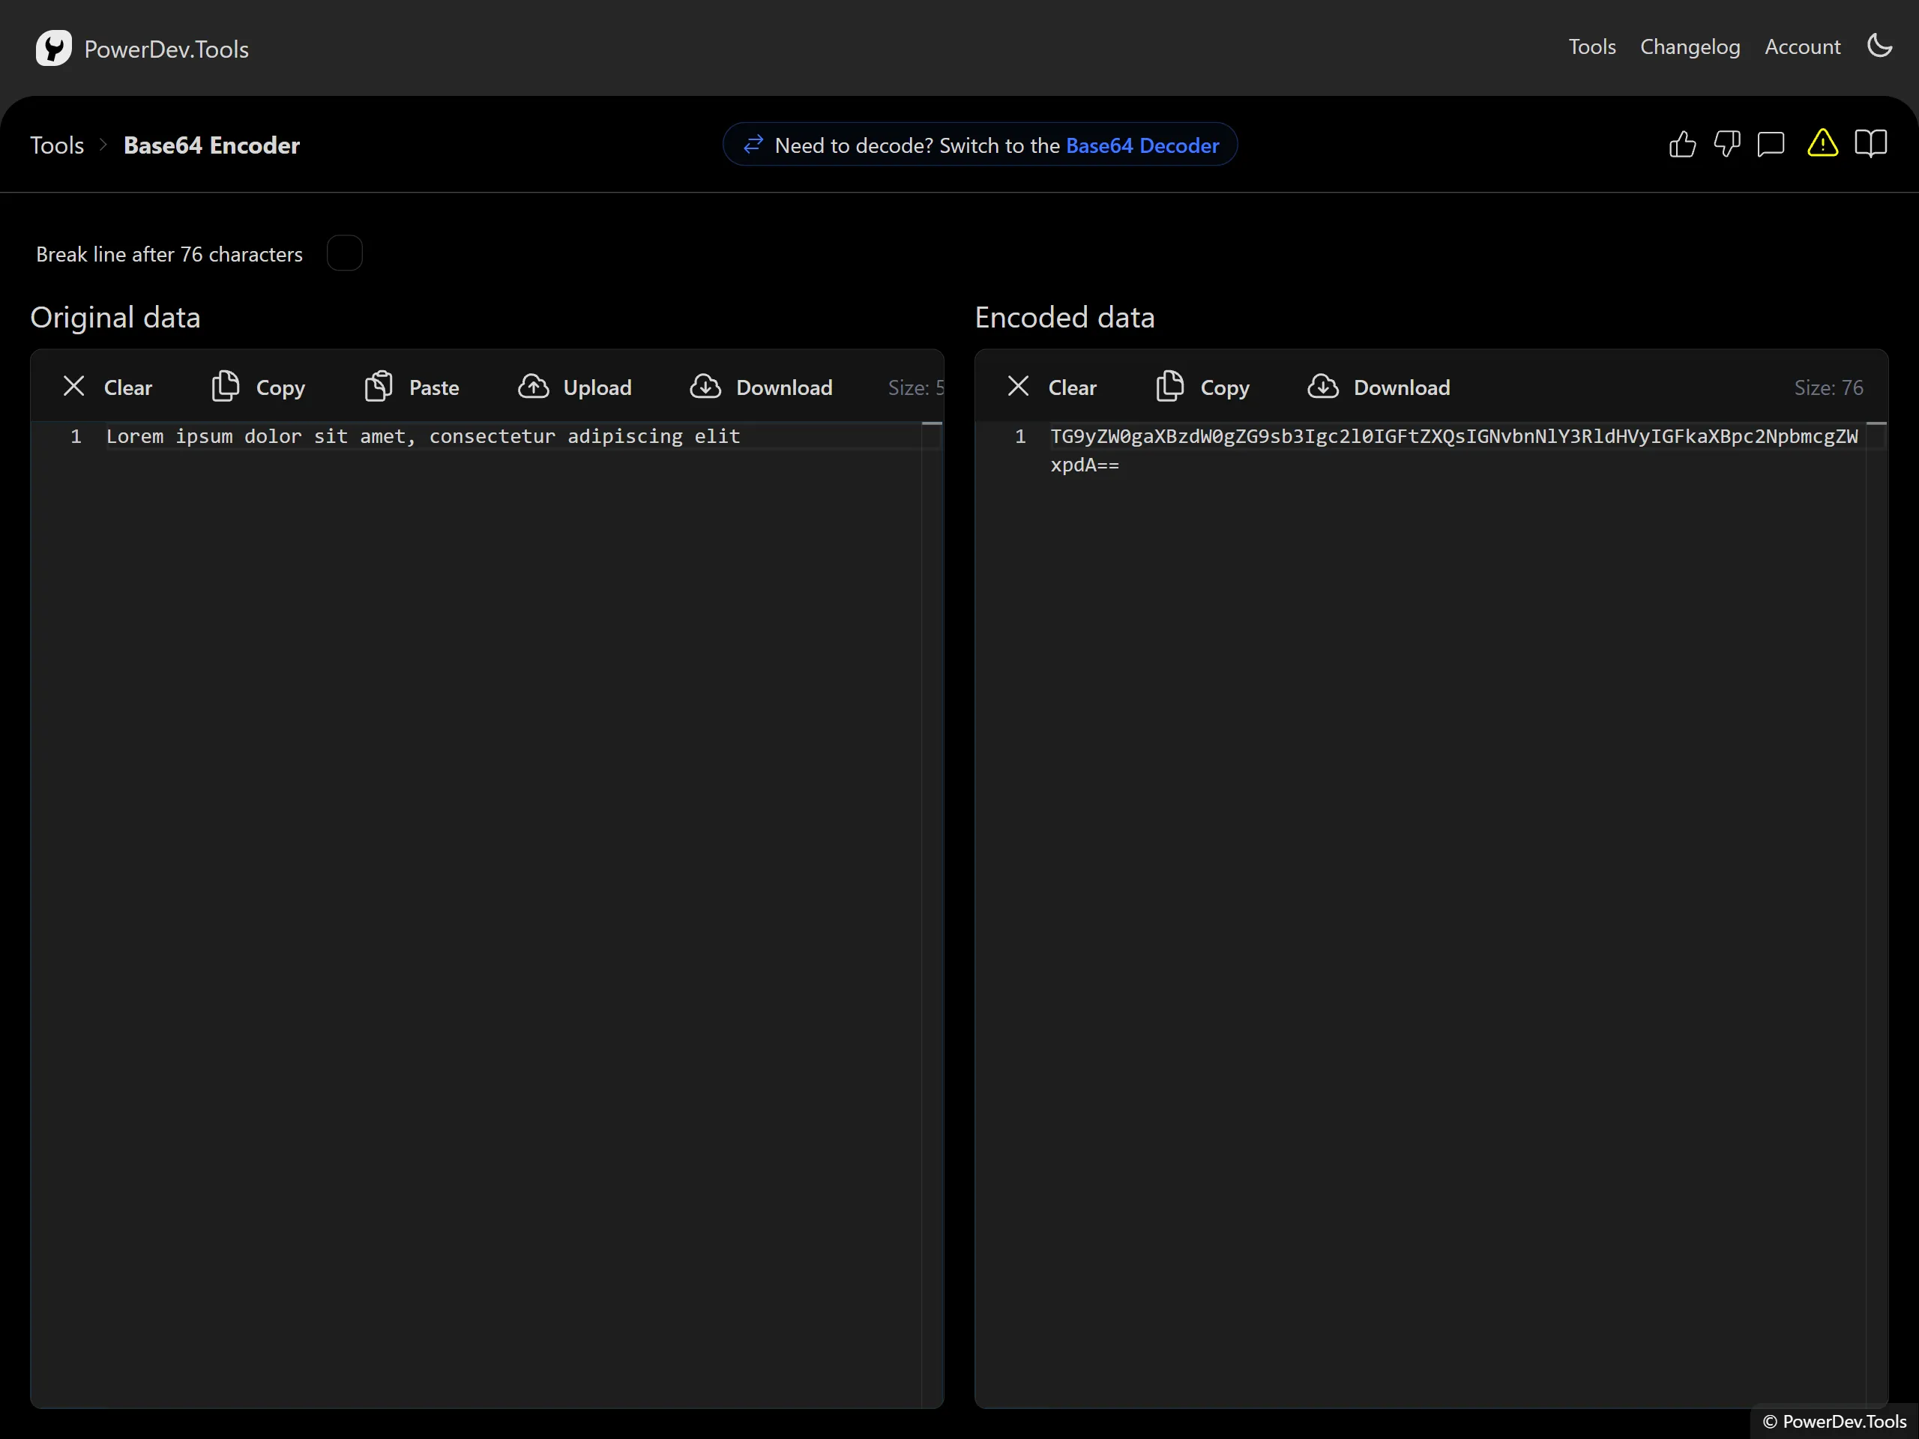Click the Base64 Encoder breadcrumb title
This screenshot has width=1919, height=1439.
[211, 145]
